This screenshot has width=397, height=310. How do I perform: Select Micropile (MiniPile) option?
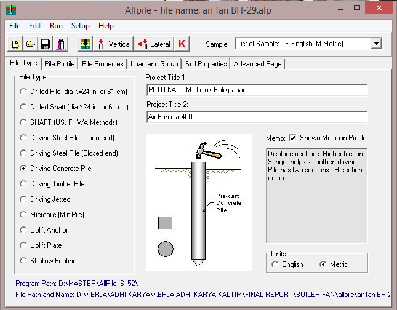click(52, 215)
